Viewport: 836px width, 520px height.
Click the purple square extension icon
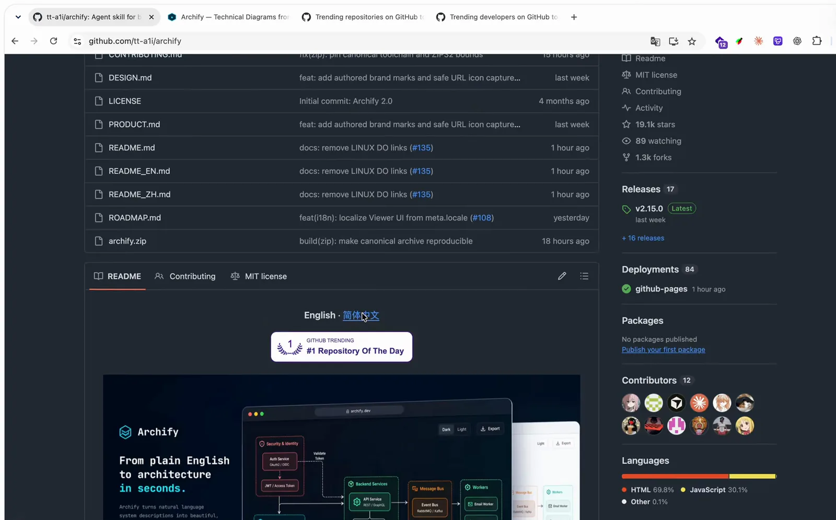tap(778, 41)
